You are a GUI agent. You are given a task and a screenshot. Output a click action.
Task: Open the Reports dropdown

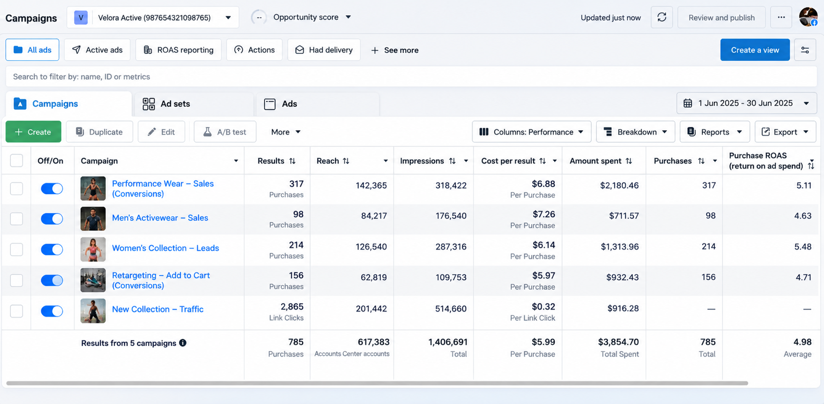715,132
